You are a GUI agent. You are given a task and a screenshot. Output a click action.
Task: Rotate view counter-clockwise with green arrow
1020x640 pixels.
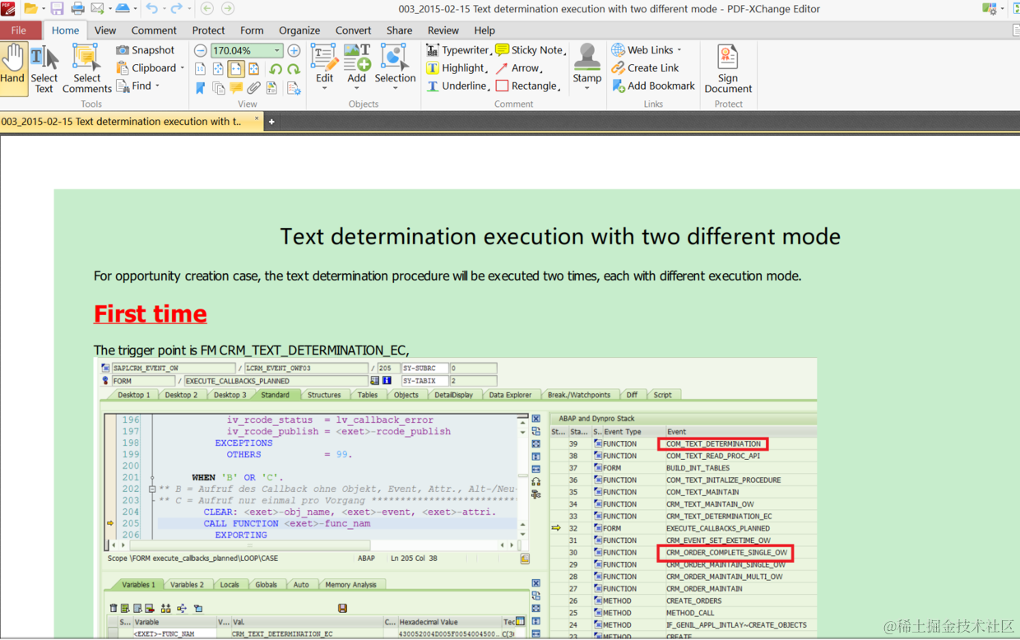276,69
